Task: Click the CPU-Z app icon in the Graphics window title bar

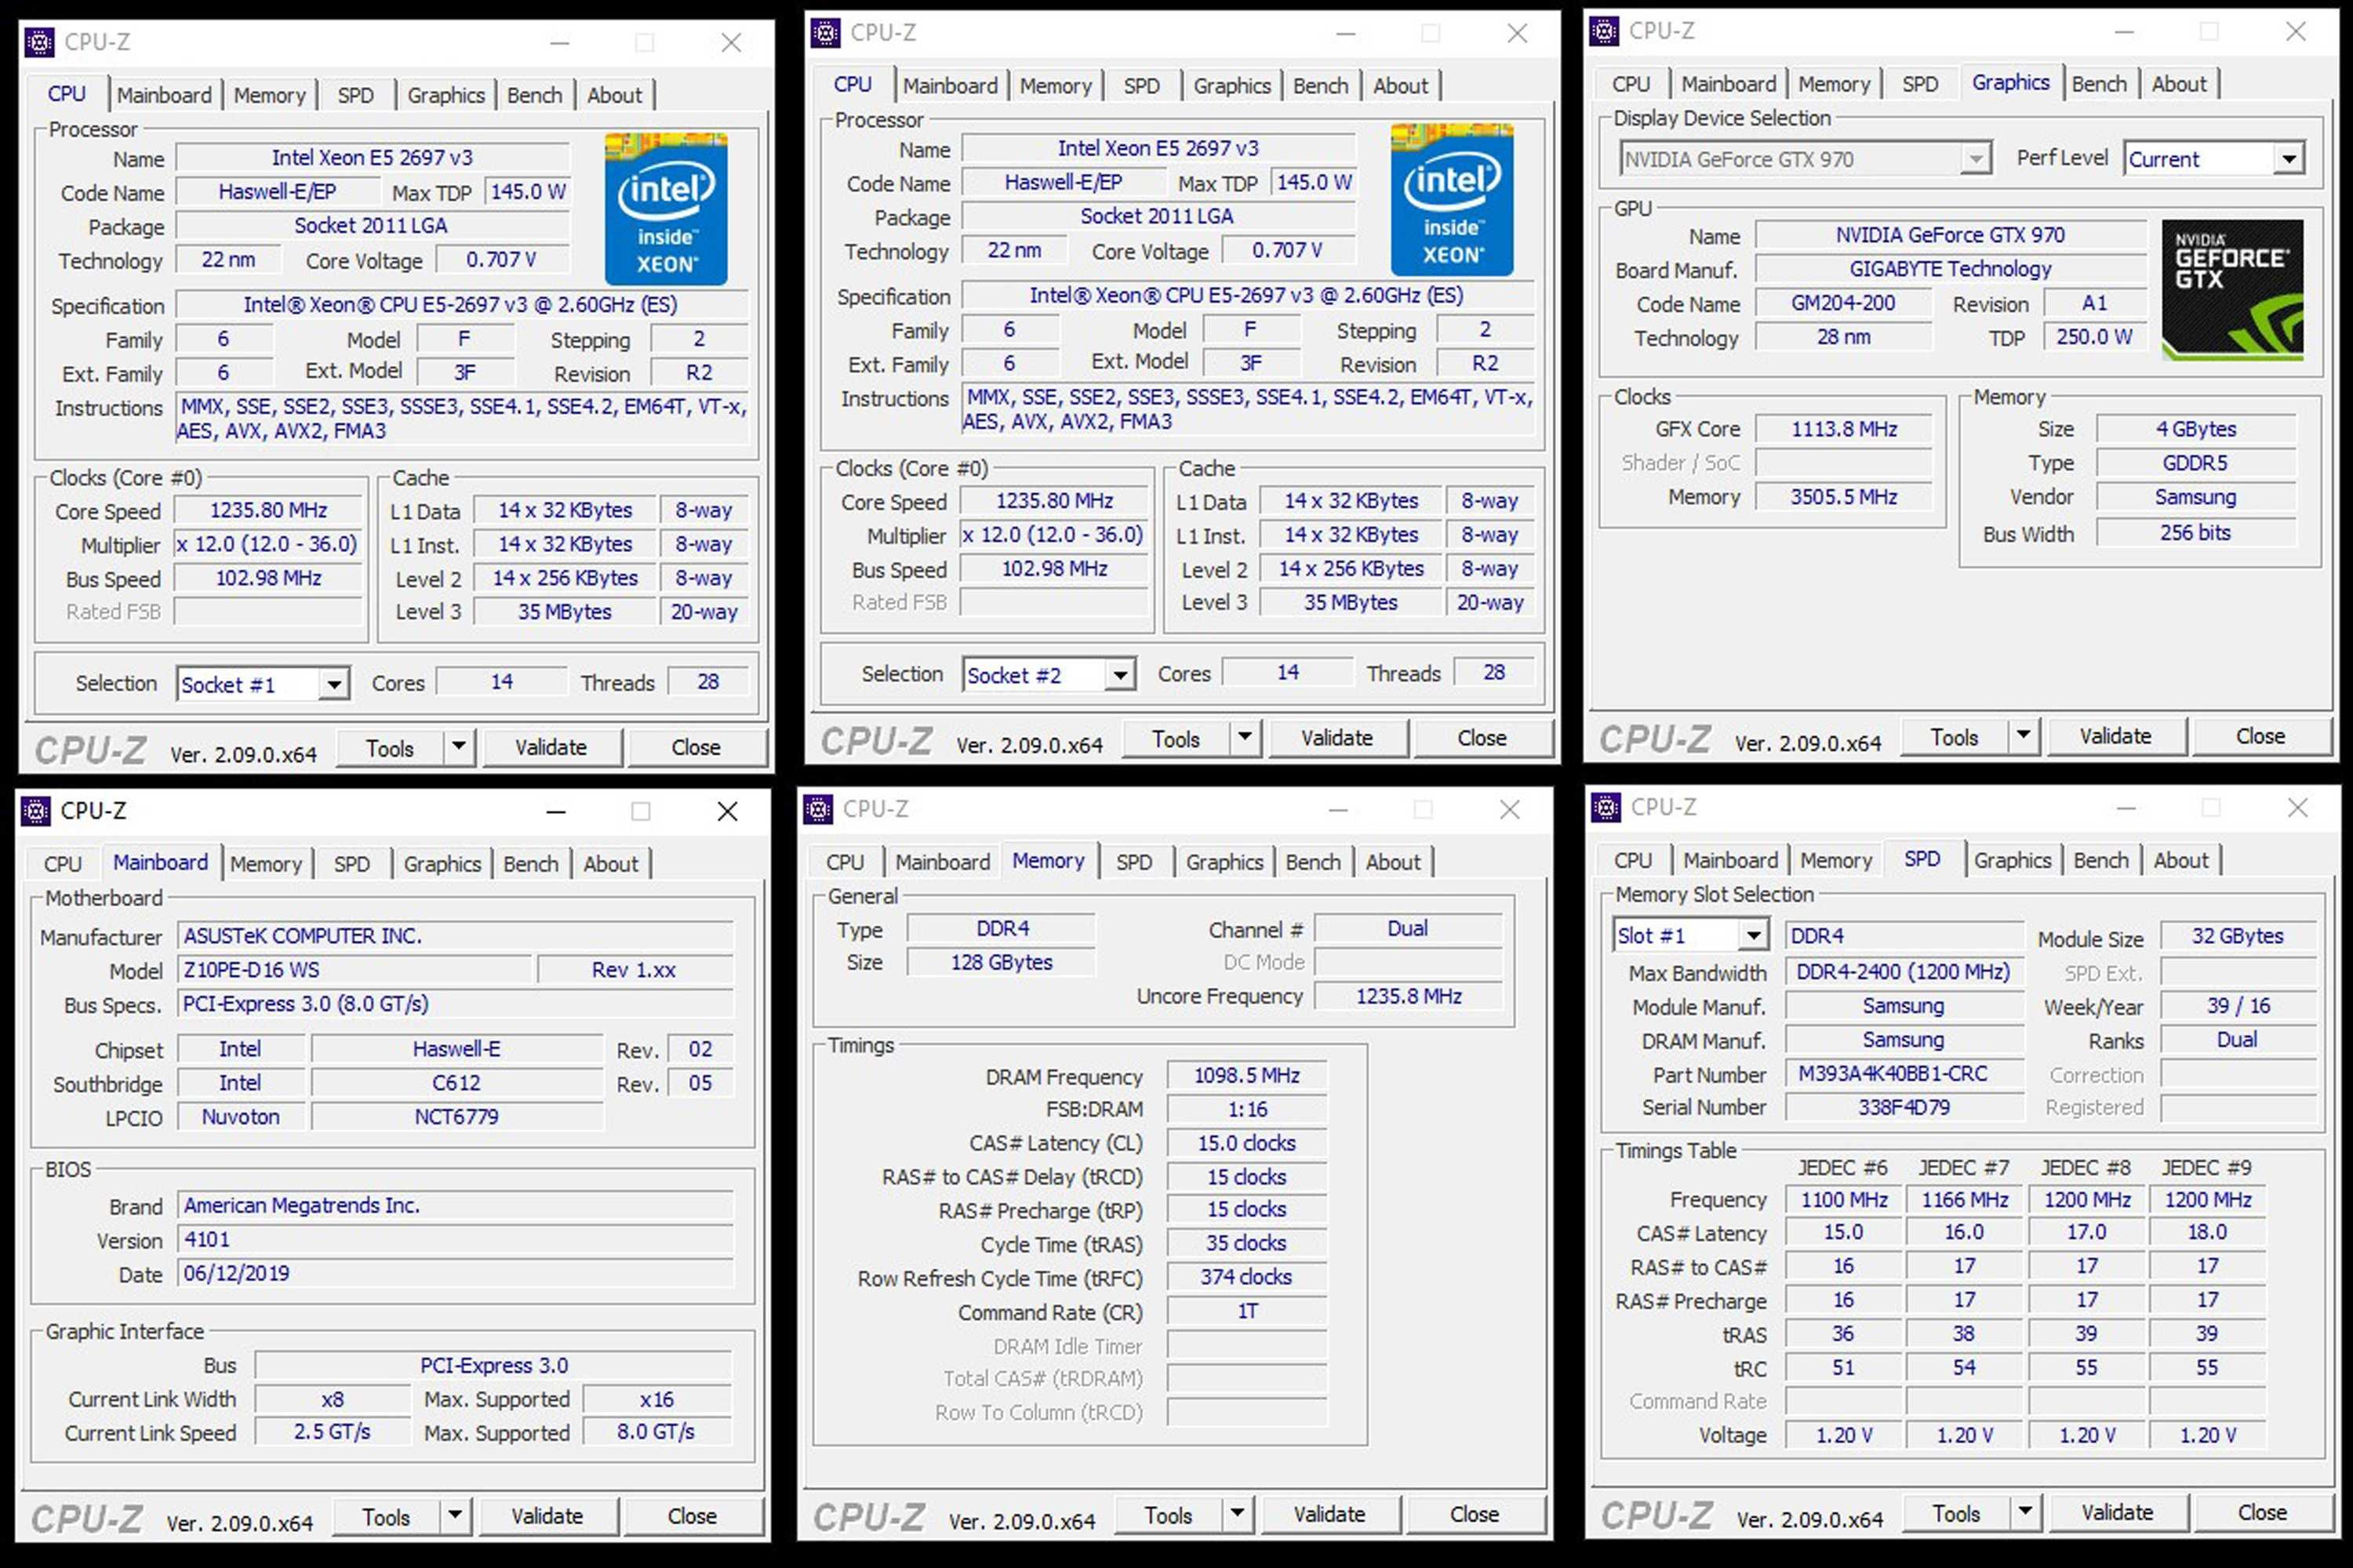Action: (1604, 31)
